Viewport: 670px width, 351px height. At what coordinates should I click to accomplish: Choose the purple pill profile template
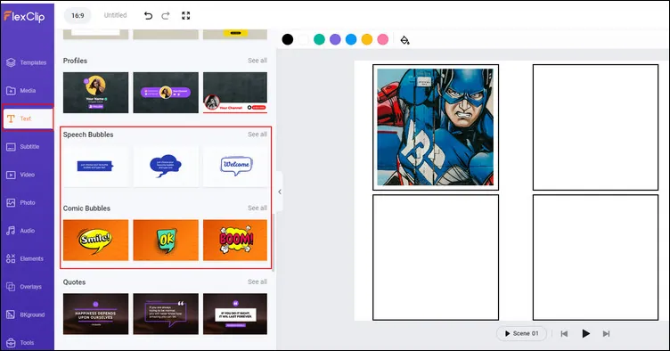[x=166, y=93]
